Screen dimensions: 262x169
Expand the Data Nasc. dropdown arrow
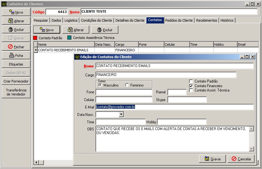pyautogui.click(x=121, y=115)
